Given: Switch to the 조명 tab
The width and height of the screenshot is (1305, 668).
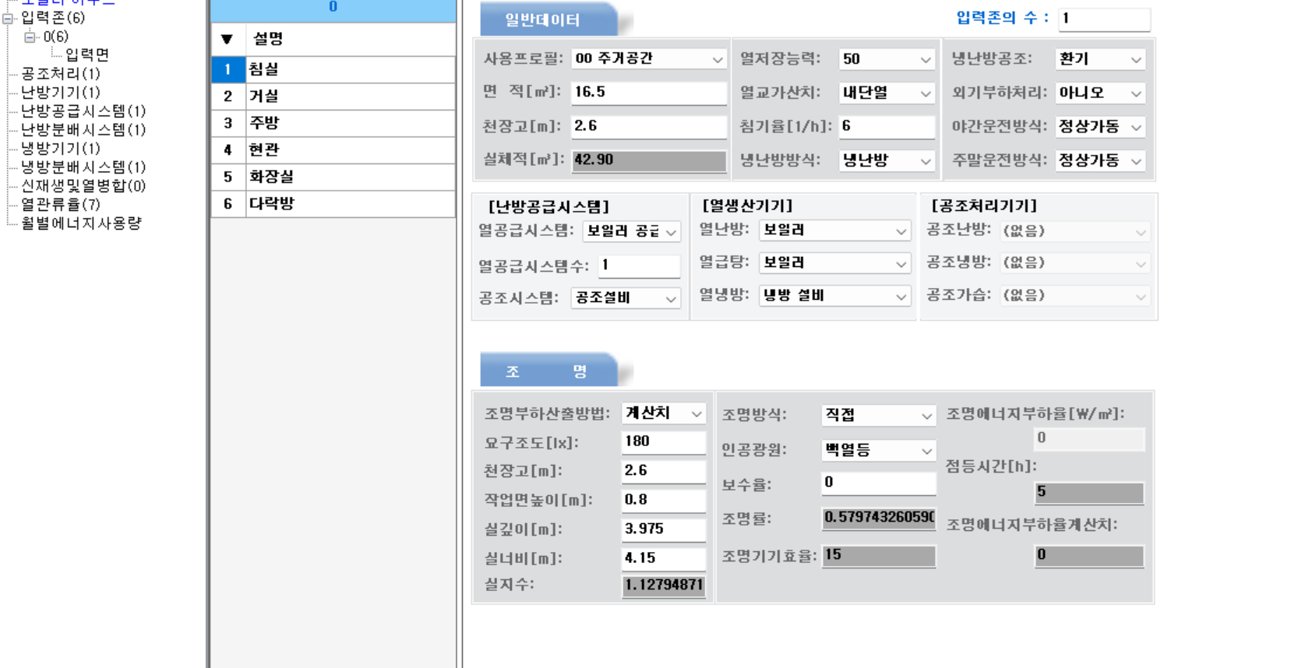Looking at the screenshot, I should (x=545, y=371).
